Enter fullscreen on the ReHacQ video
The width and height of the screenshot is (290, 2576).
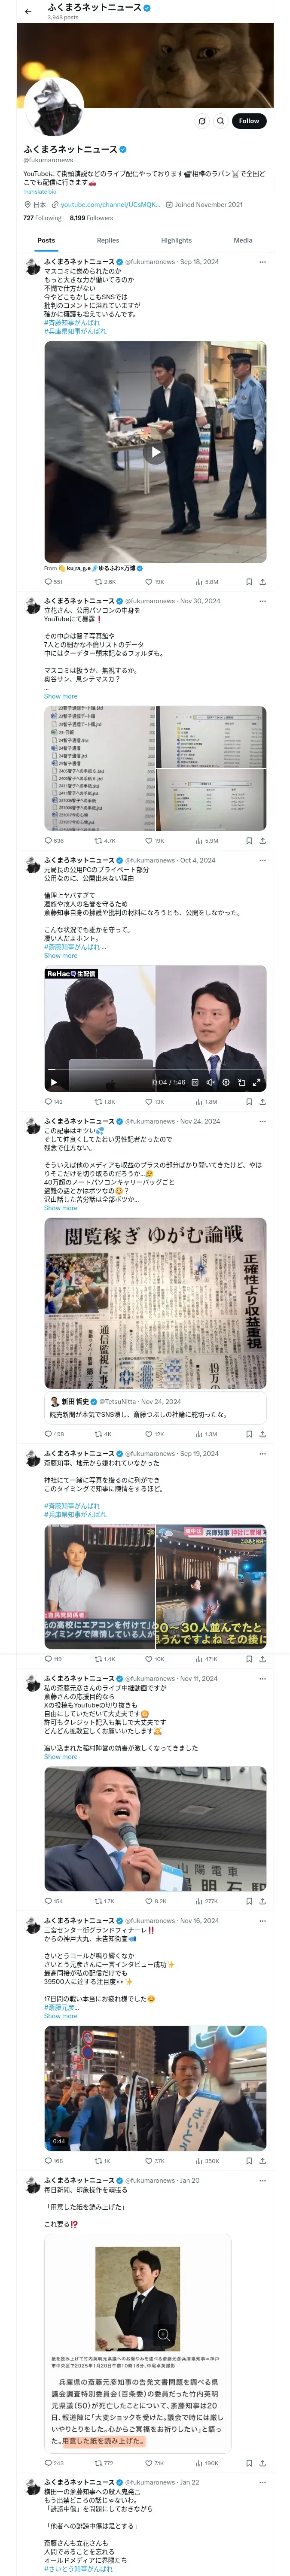tap(257, 1082)
